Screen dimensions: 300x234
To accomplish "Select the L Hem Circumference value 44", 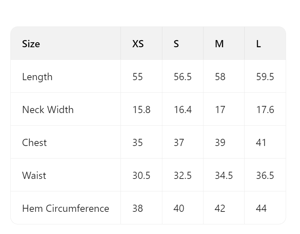I will click(261, 209).
